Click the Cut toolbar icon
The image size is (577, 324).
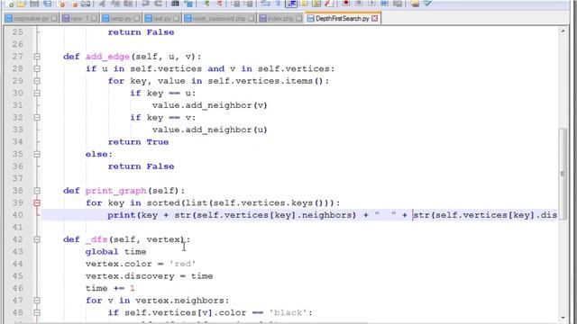pos(102,4)
